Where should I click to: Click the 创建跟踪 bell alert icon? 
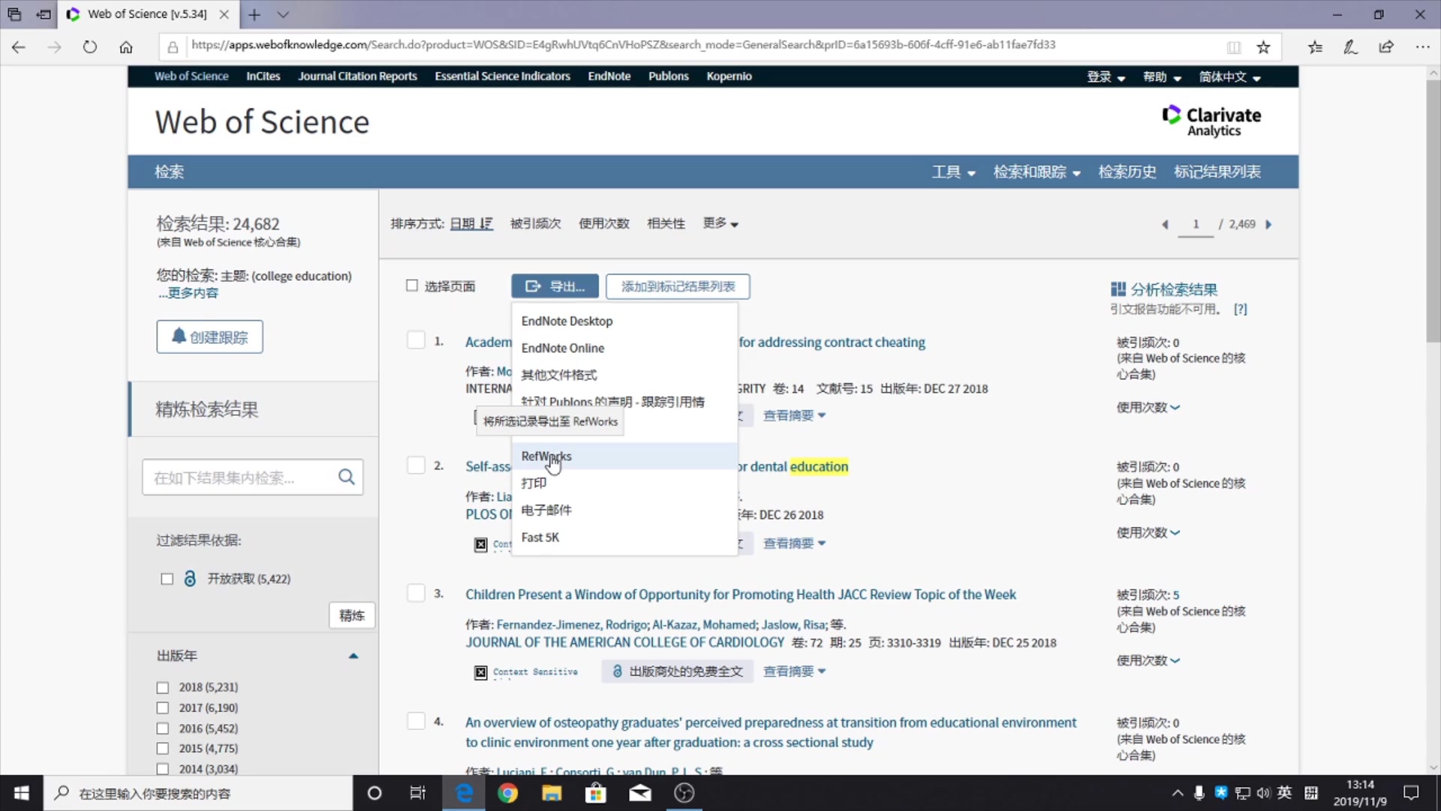click(209, 336)
